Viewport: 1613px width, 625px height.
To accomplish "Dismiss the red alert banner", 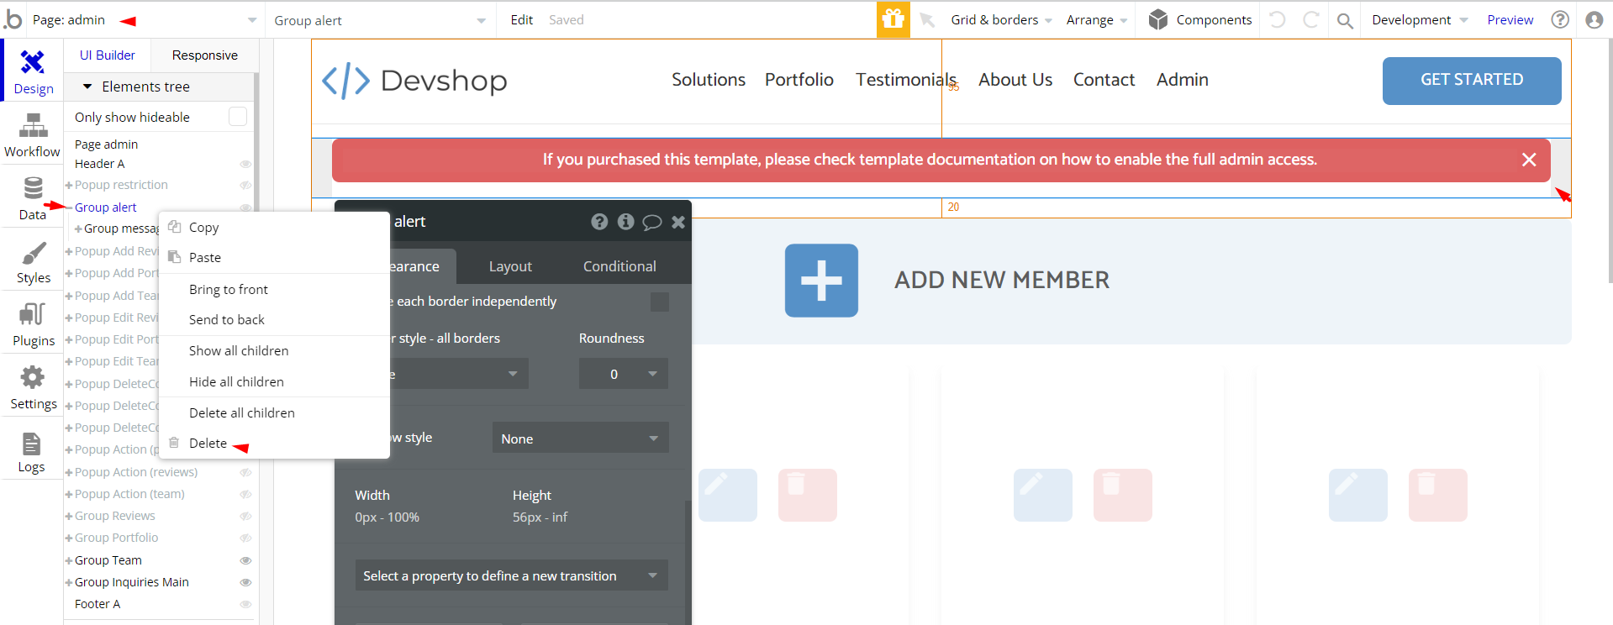I will [x=1529, y=160].
